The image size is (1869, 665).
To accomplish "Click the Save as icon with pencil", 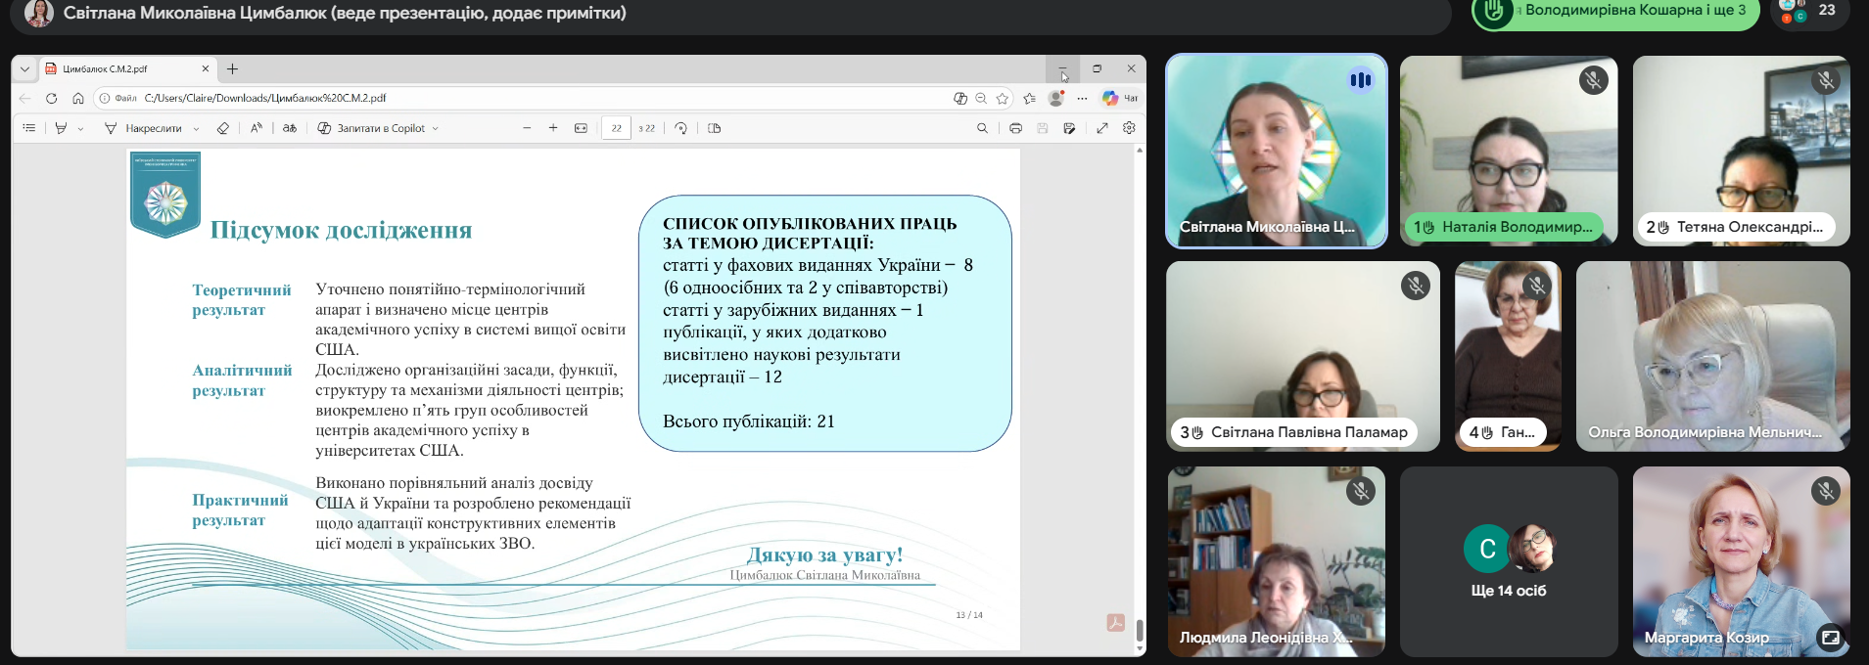I will pyautogui.click(x=1069, y=128).
